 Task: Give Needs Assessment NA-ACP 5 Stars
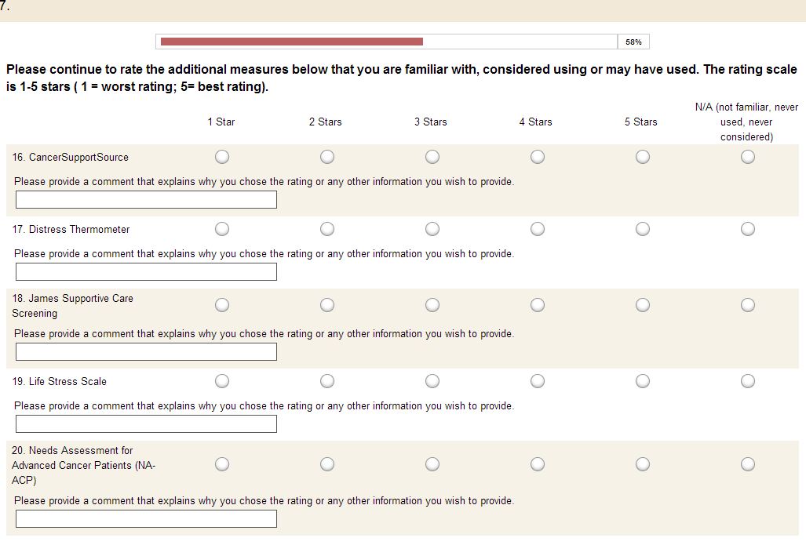(643, 464)
